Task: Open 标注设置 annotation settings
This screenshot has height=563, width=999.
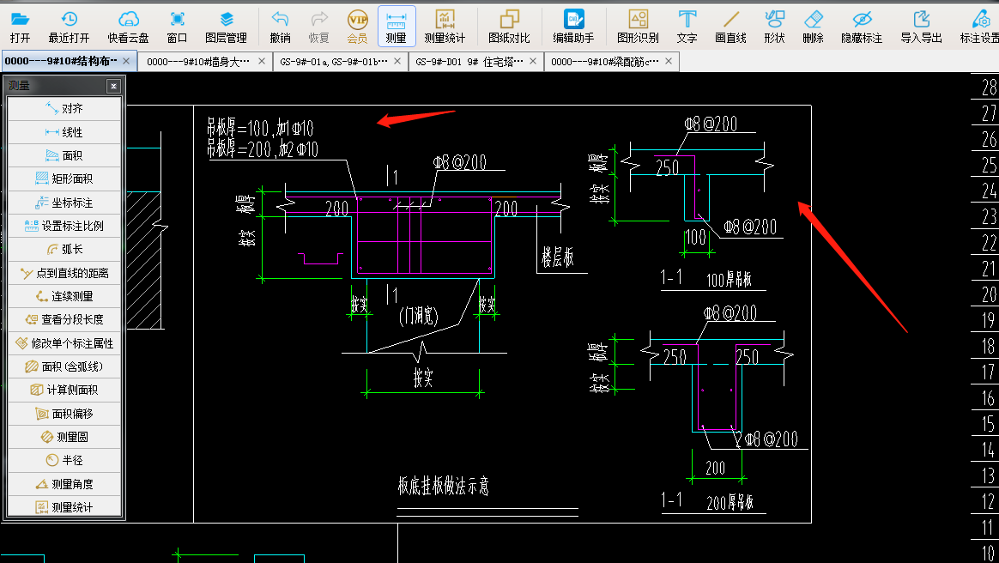Action: [x=979, y=27]
